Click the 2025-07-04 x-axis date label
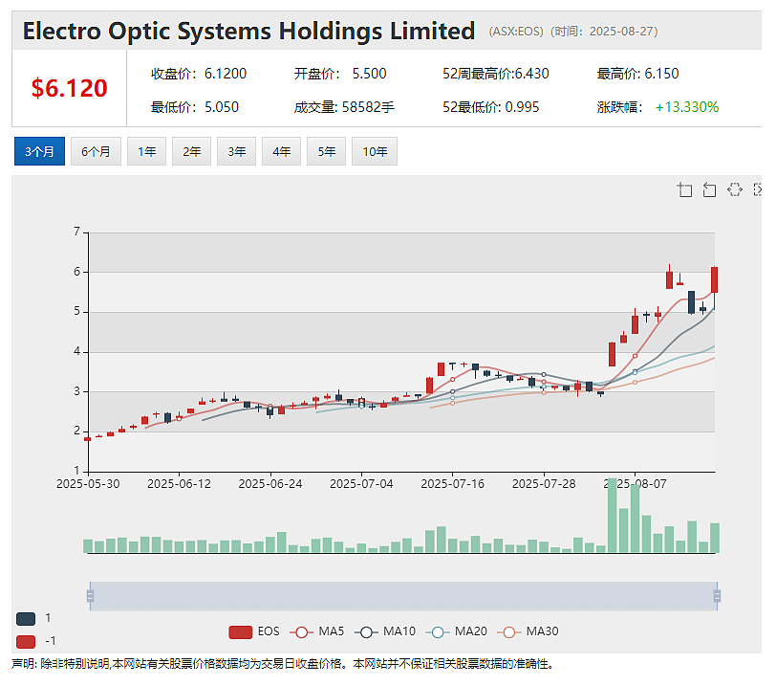 361,484
